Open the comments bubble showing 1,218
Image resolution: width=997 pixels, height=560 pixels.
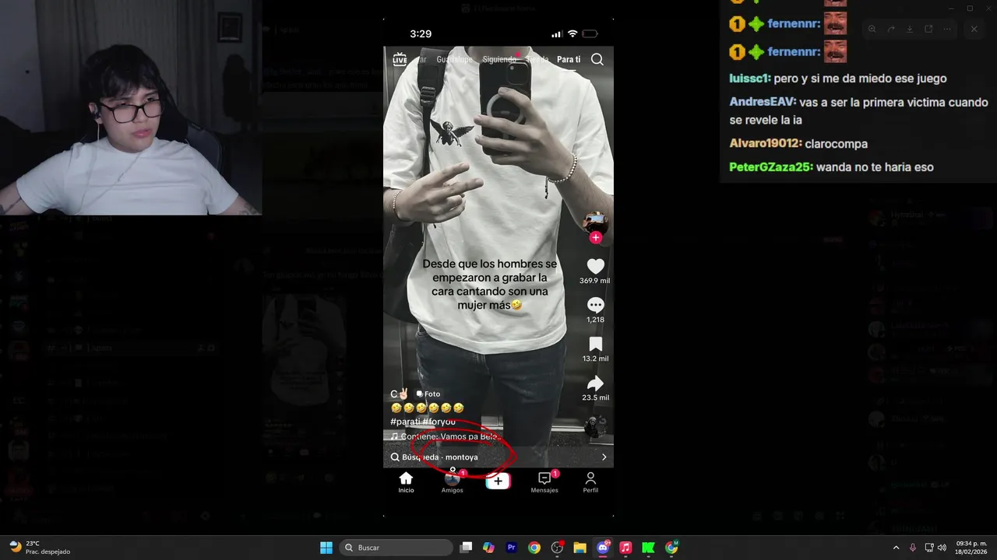click(595, 305)
